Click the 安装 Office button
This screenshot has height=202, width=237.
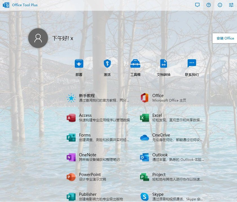225,38
